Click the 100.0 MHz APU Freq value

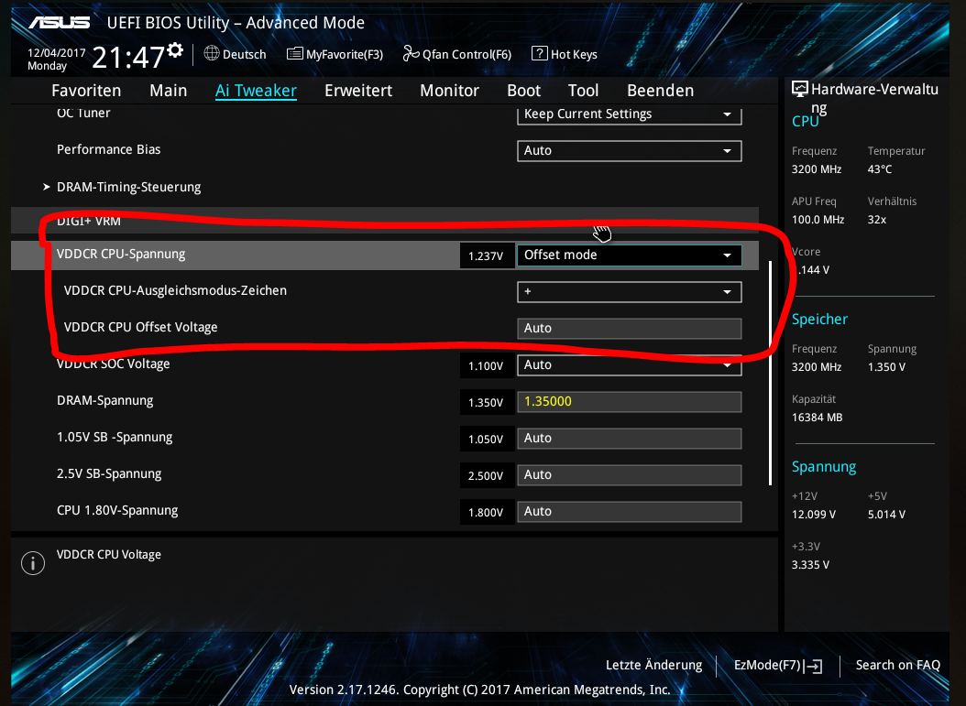818,220
